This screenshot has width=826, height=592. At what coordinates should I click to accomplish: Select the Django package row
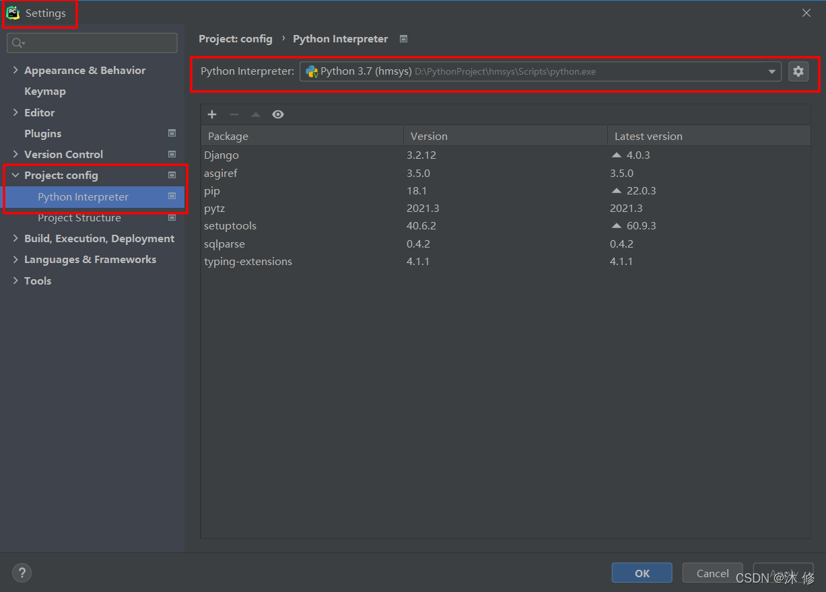pyautogui.click(x=506, y=155)
